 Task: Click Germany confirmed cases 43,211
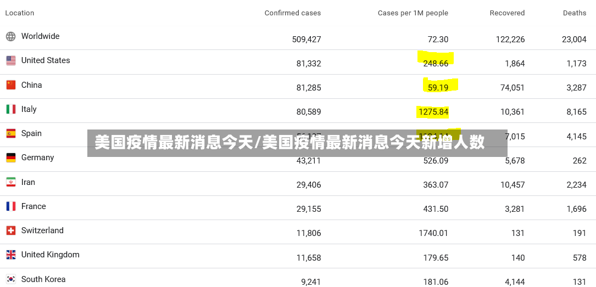pos(309,161)
